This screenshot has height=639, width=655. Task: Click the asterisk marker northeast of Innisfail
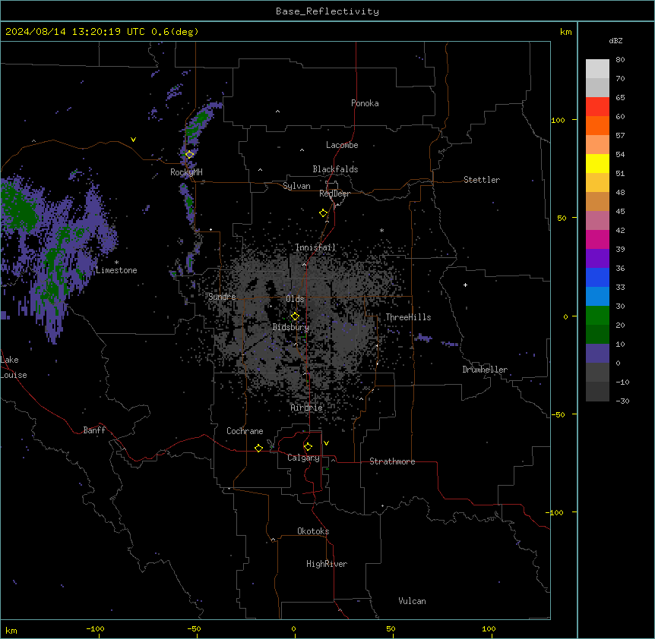tap(381, 230)
